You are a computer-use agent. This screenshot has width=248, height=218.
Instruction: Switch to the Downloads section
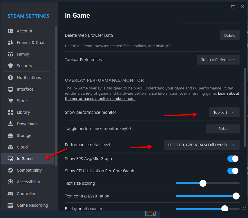(x=27, y=124)
